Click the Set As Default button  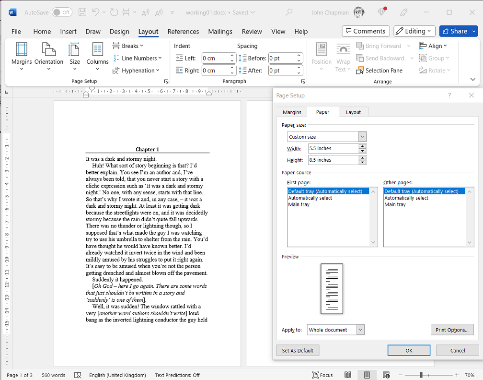point(298,350)
